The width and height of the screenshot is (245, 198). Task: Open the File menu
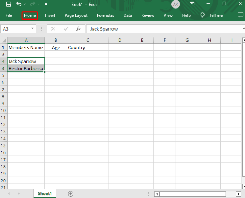pyautogui.click(x=9, y=15)
